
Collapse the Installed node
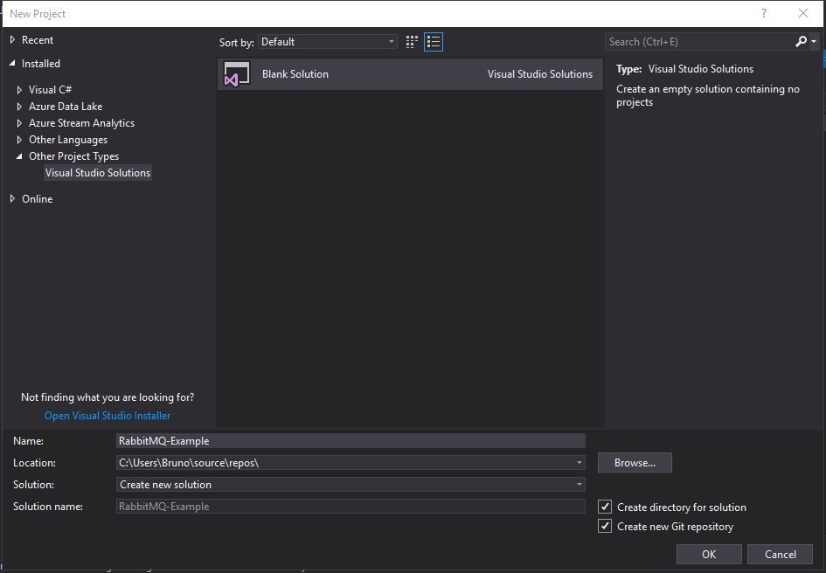[12, 63]
